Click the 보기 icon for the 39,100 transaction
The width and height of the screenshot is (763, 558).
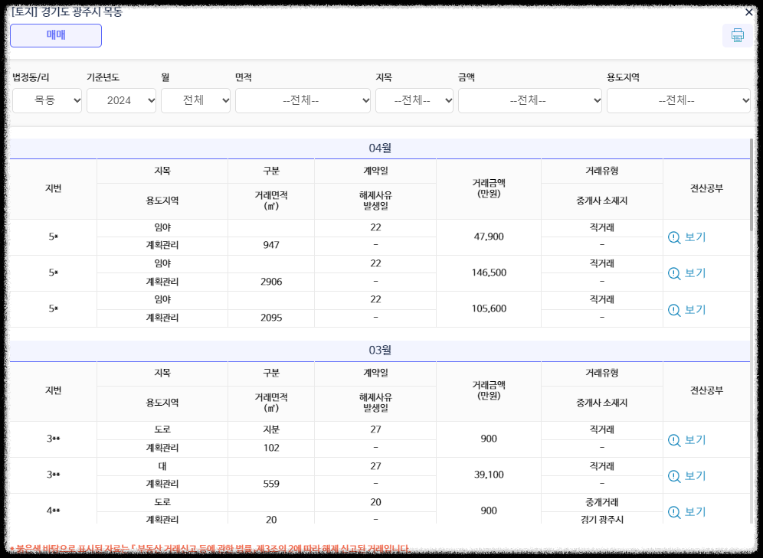673,475
